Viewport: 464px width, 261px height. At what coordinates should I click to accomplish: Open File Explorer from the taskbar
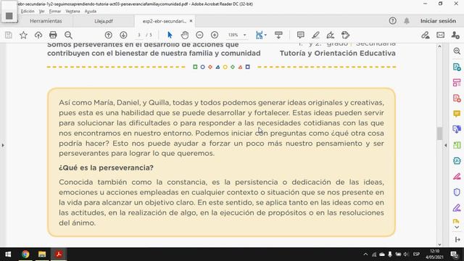(42, 254)
